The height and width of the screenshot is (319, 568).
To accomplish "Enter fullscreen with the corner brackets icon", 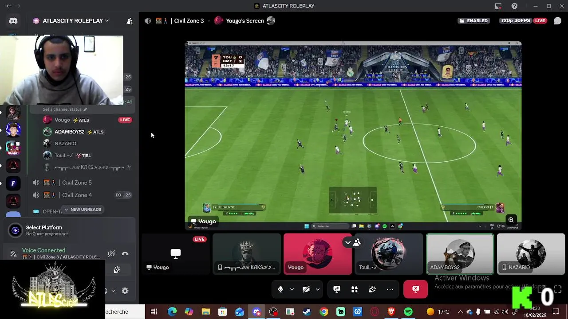I will (558, 289).
